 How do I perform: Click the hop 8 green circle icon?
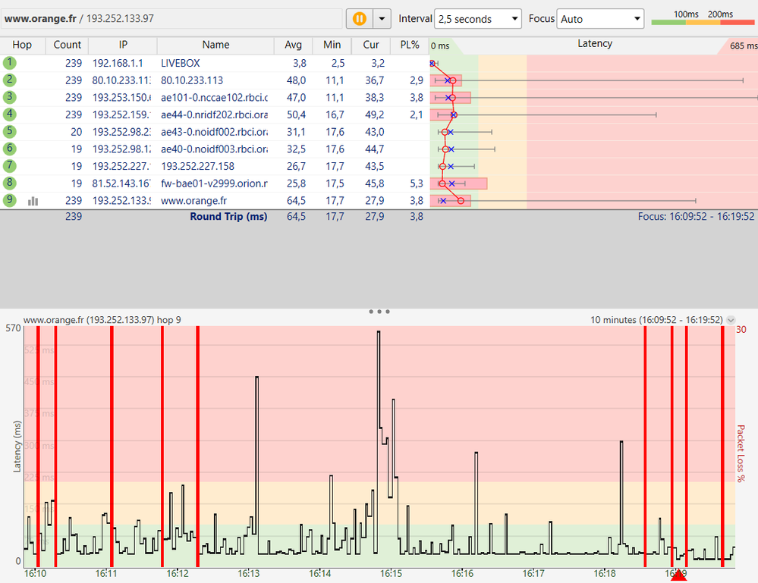coord(9,183)
